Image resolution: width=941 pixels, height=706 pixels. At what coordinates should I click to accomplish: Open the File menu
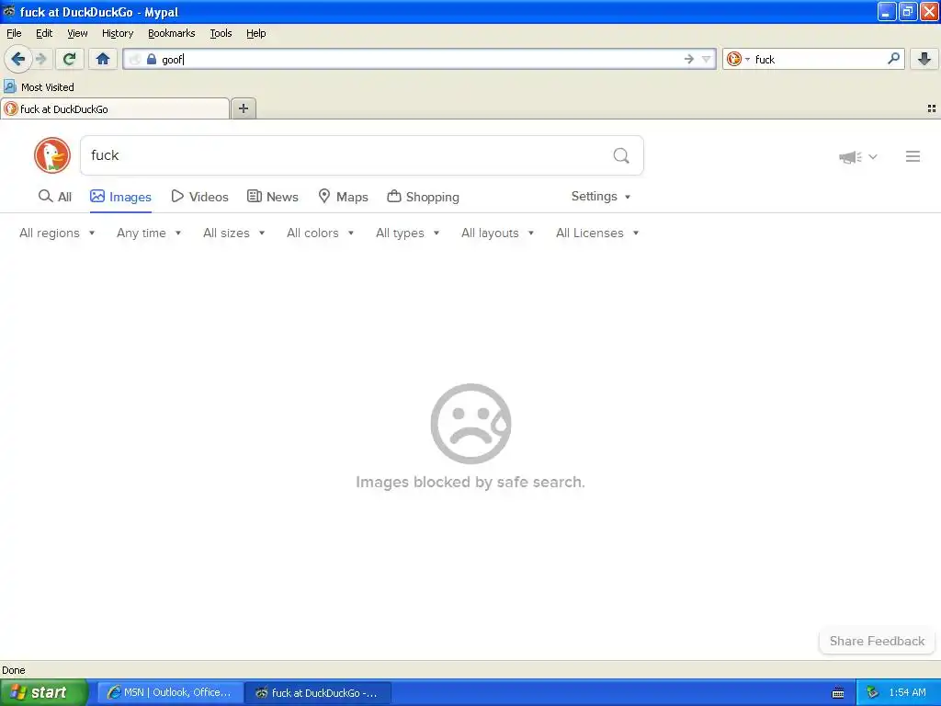(14, 33)
